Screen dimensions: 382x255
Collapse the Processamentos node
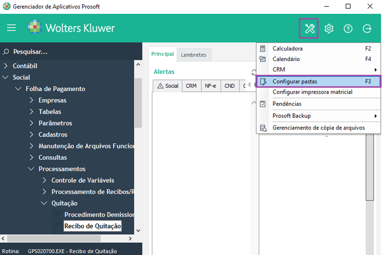tap(31, 169)
